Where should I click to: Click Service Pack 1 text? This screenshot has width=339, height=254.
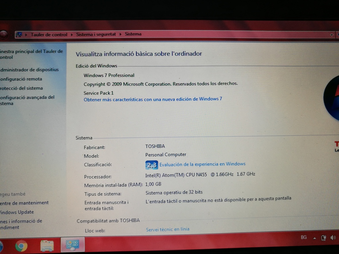99,93
